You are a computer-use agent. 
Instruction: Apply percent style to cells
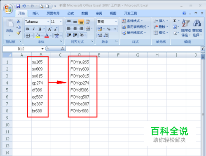point(109,29)
